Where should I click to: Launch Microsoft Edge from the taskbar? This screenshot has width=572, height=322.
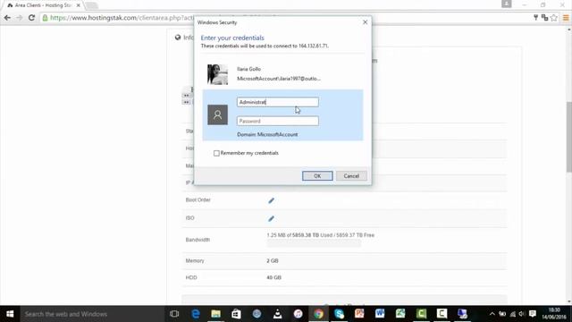196,314
